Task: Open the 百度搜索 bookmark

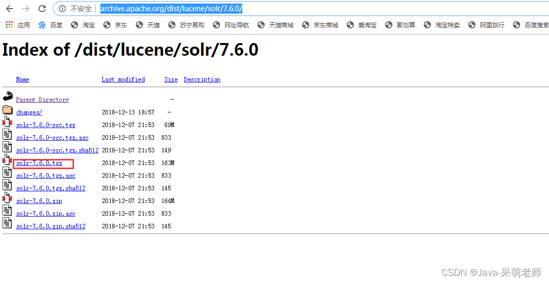Action: (x=531, y=25)
